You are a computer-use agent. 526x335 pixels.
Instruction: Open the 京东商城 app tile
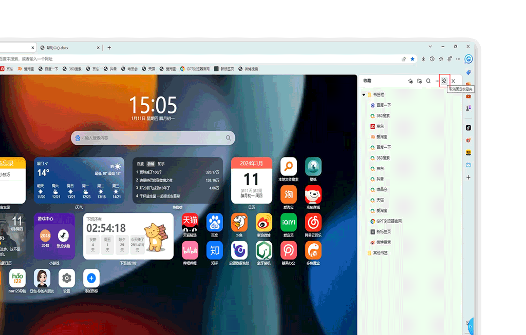313,197
